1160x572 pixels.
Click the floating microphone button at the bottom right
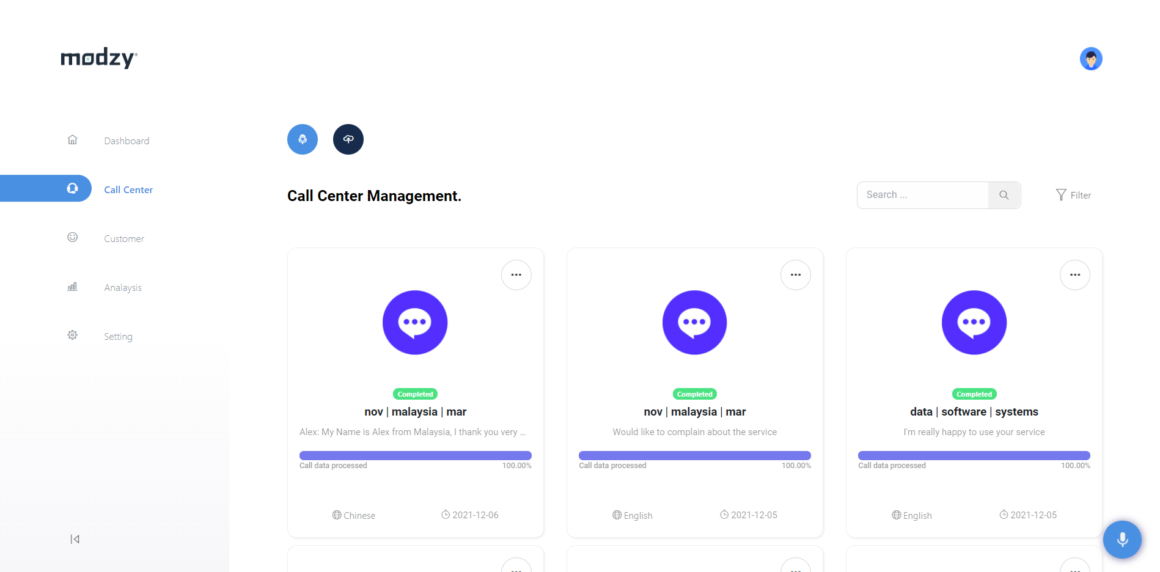point(1122,540)
